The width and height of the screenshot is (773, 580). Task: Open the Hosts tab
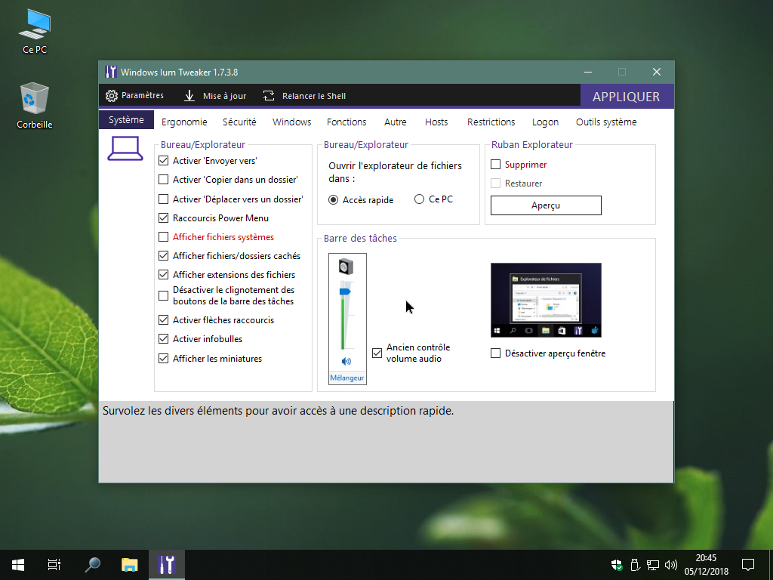(436, 122)
